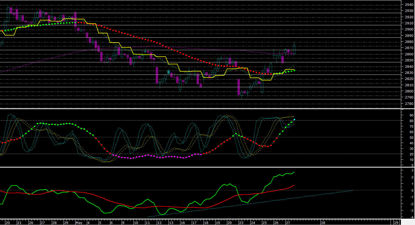The height and width of the screenshot is (225, 415).
Task: Click the gray corner box at bottom right
Action: pyautogui.click(x=408, y=222)
